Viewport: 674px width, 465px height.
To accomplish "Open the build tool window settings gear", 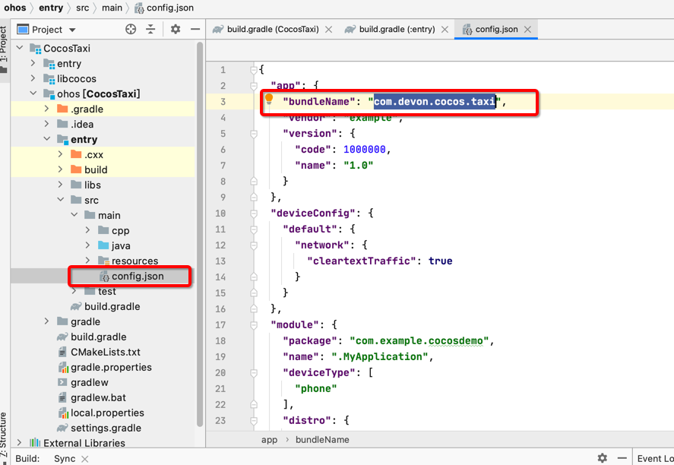I will [x=602, y=458].
